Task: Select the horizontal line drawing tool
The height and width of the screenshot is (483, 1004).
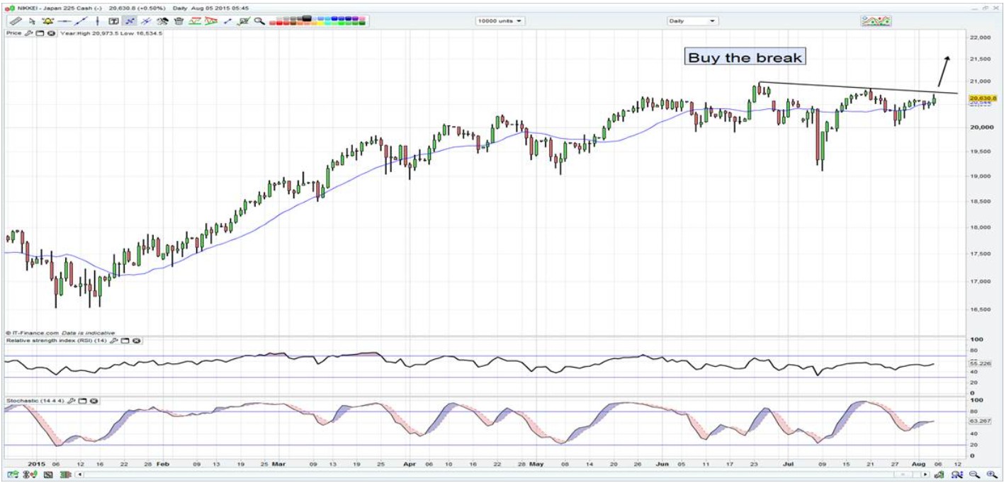Action: (x=64, y=21)
